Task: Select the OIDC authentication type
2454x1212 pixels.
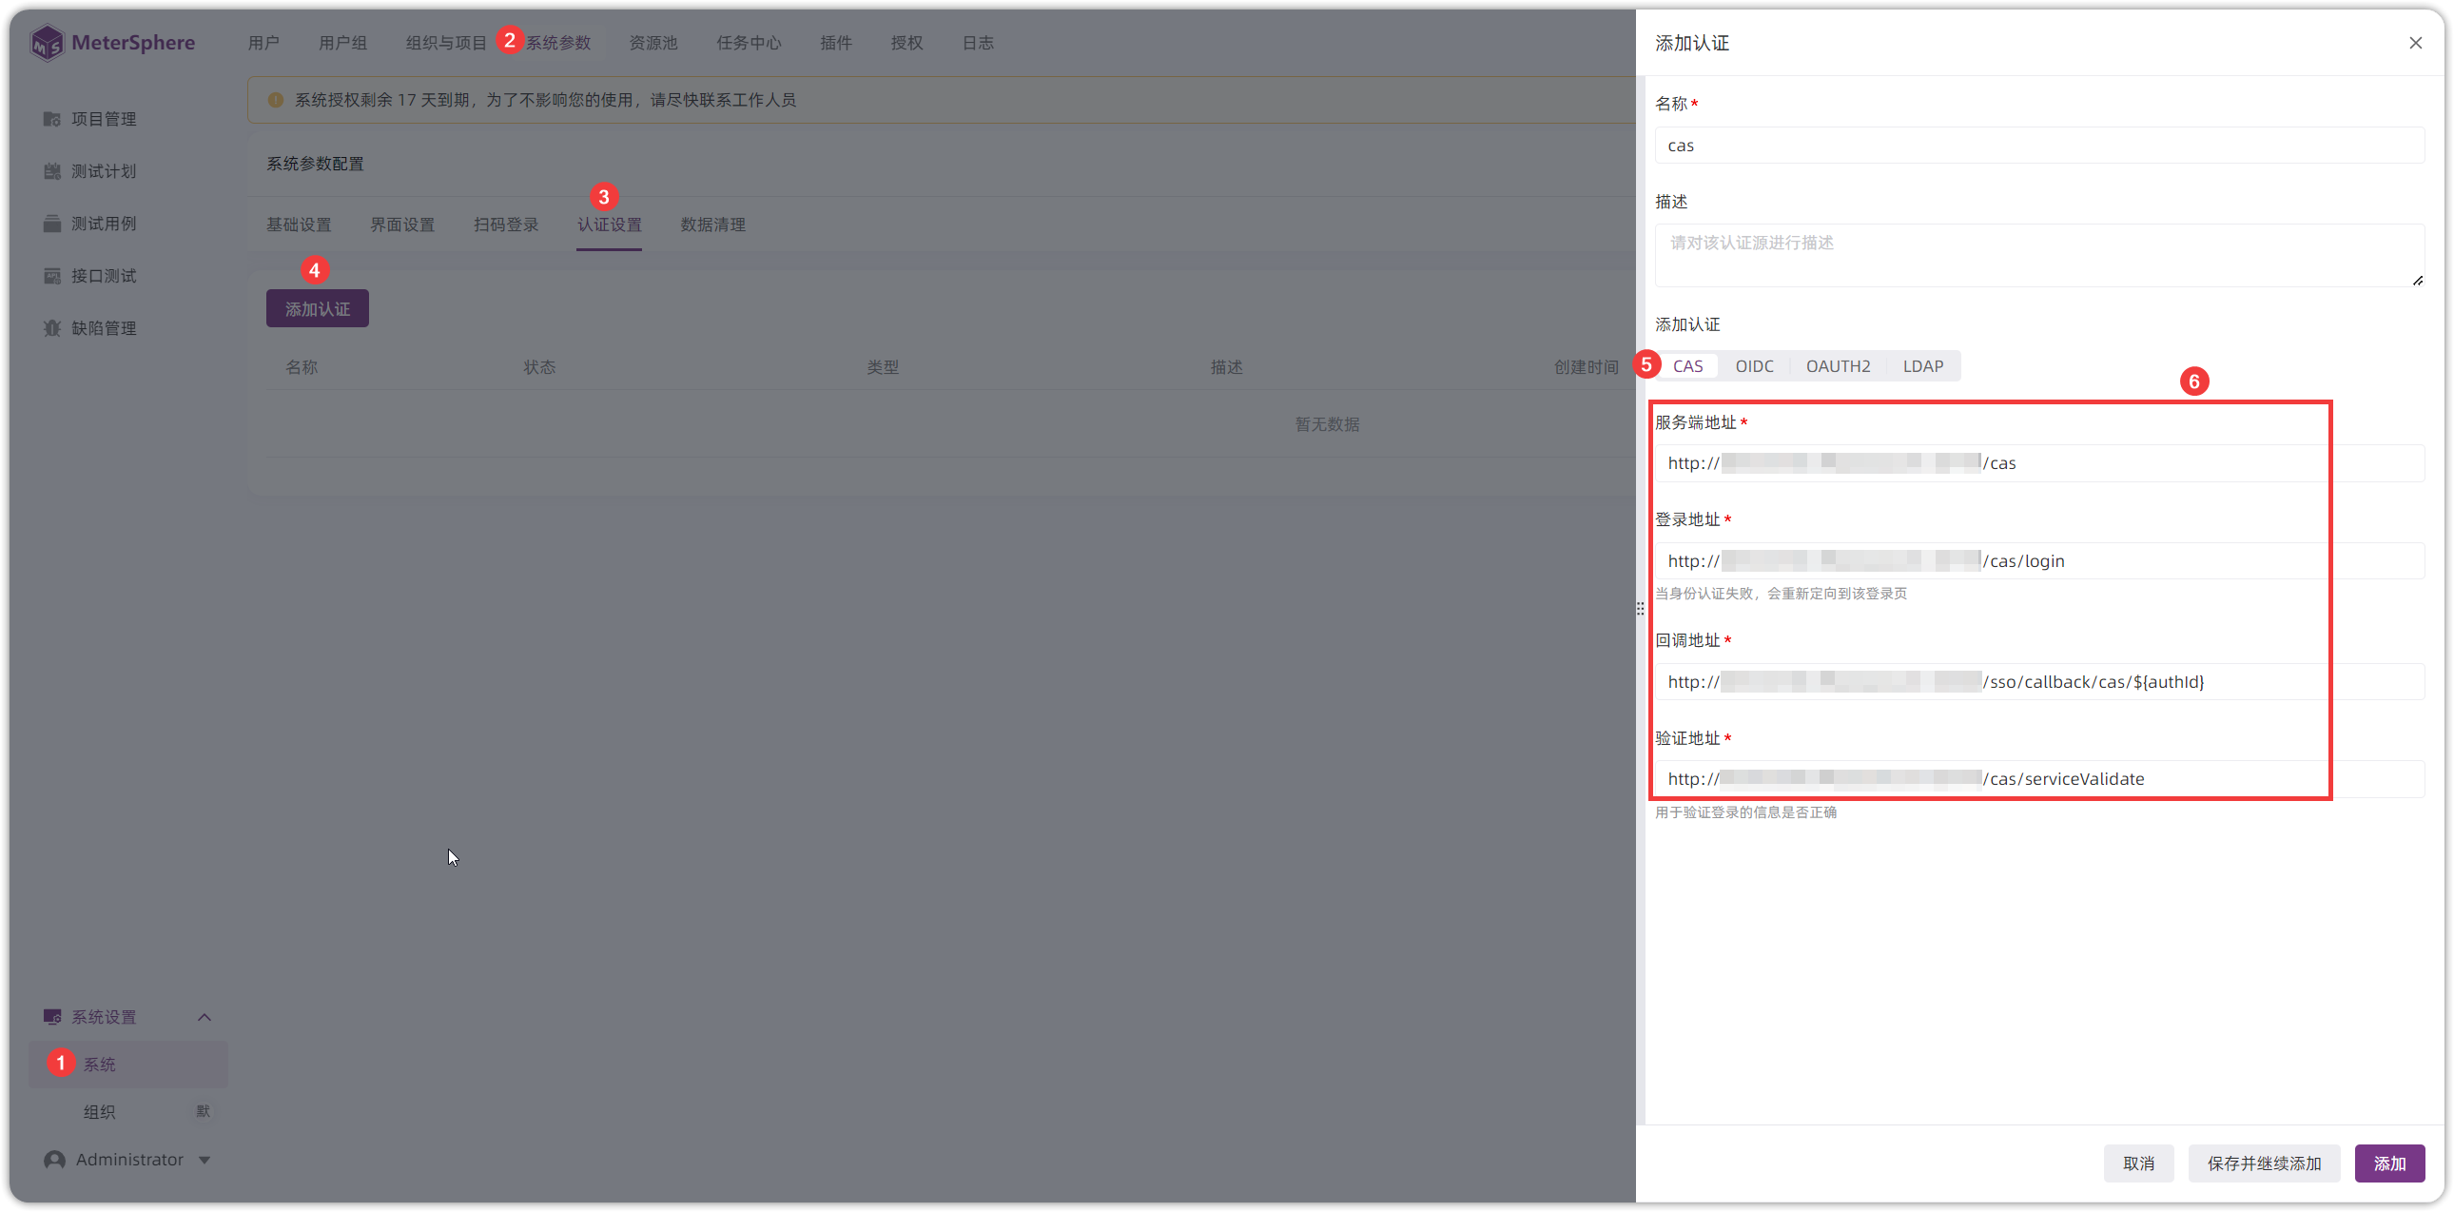Action: tap(1754, 366)
